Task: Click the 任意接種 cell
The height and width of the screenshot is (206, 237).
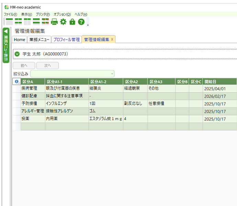Action: 161,104
